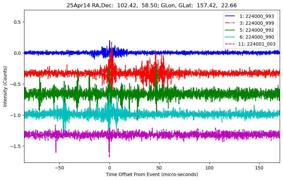Click the 'Time Offset From Event (micro-seconds)' label
Image resolution: width=283 pixels, height=180 pixels.
152,174
